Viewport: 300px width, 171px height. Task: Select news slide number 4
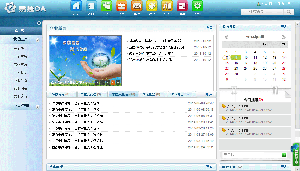pyautogui.click(x=113, y=82)
